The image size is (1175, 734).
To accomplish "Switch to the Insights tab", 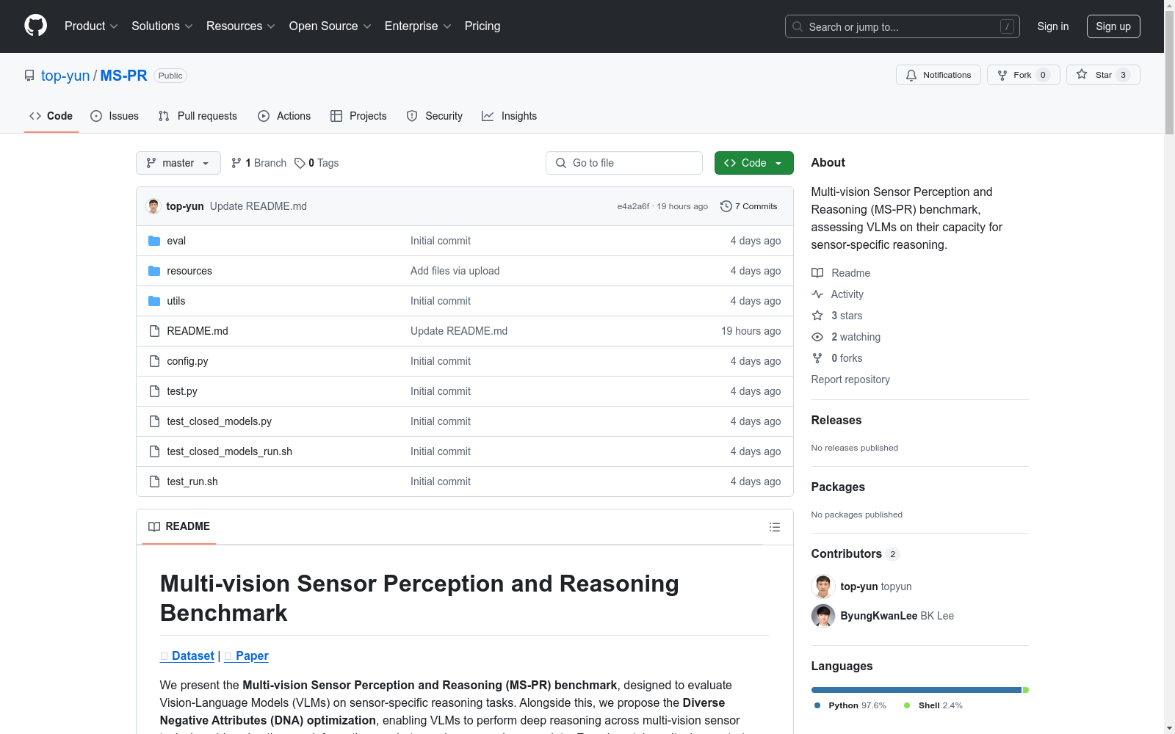I will tap(510, 116).
